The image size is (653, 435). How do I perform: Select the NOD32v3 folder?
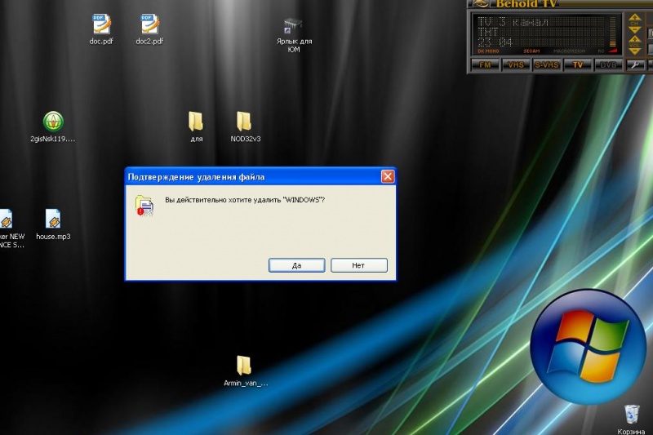245,127
